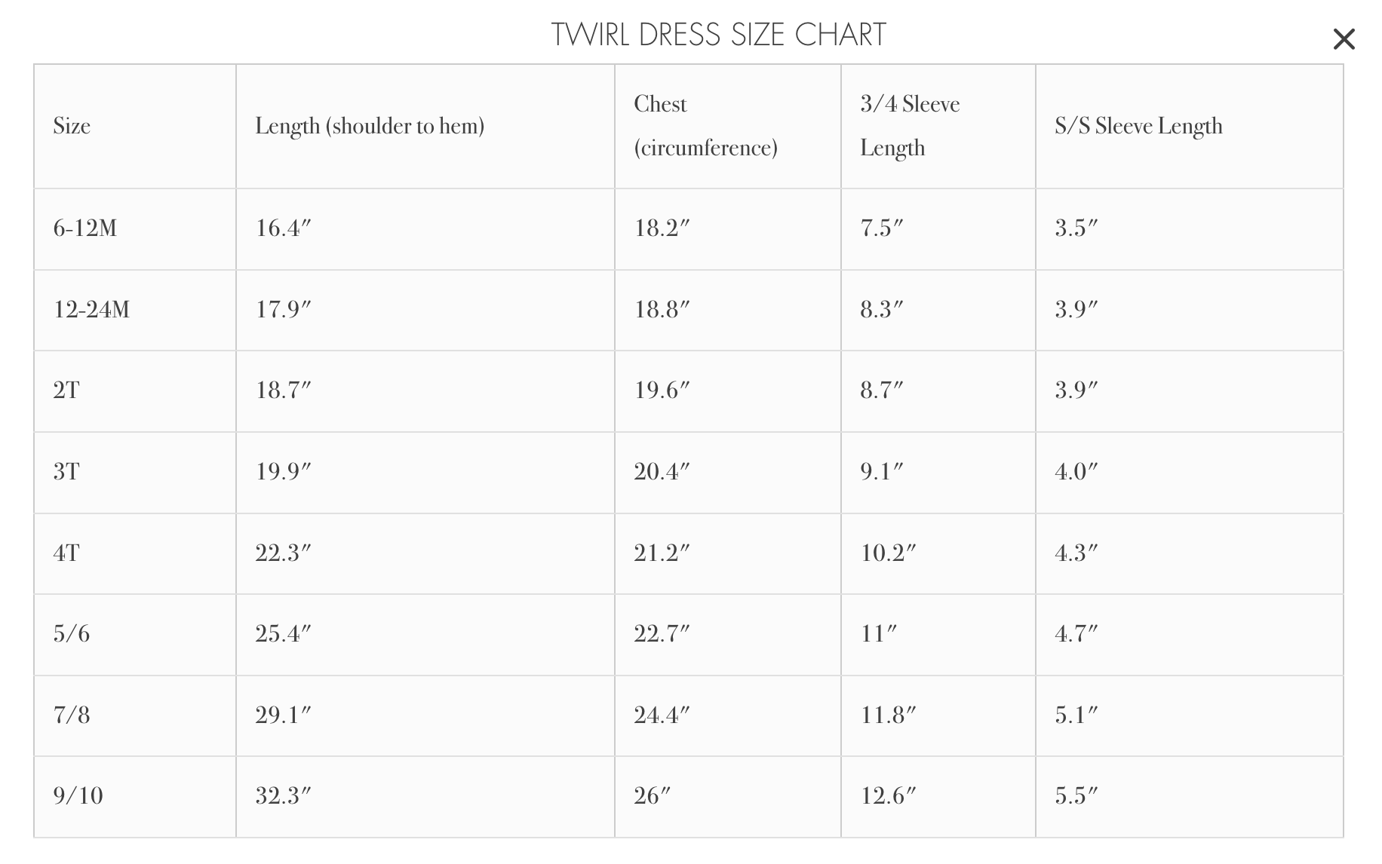The image size is (1382, 864).
Task: Click the Size column header
Action: coord(72,126)
